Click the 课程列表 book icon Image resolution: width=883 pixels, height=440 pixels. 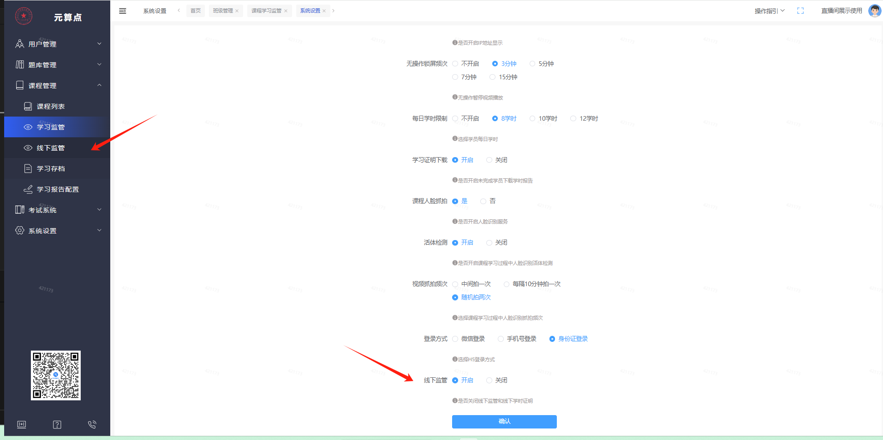(28, 106)
